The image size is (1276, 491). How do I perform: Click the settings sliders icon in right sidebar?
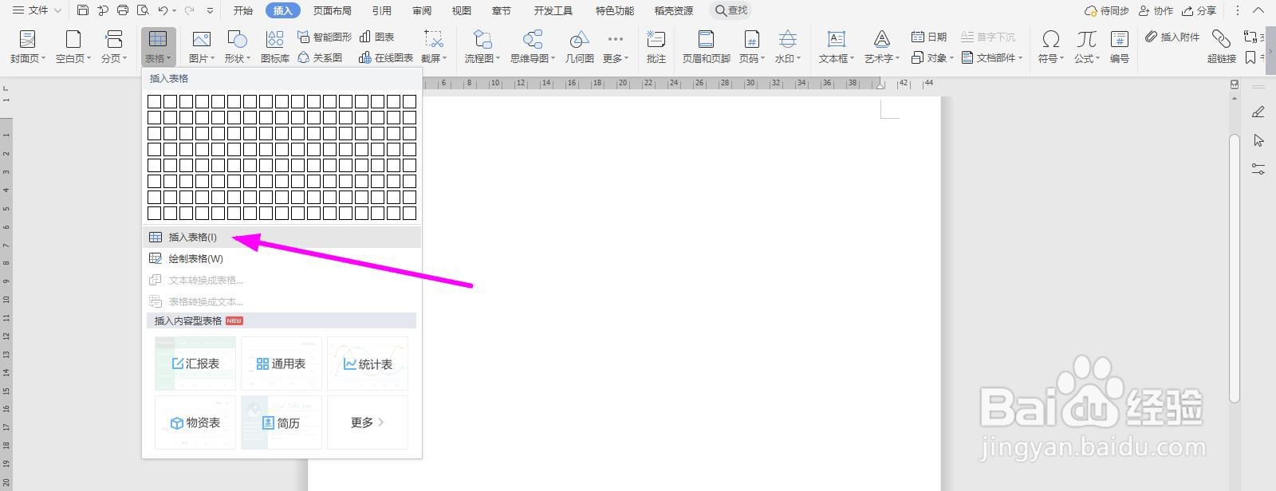(1258, 169)
